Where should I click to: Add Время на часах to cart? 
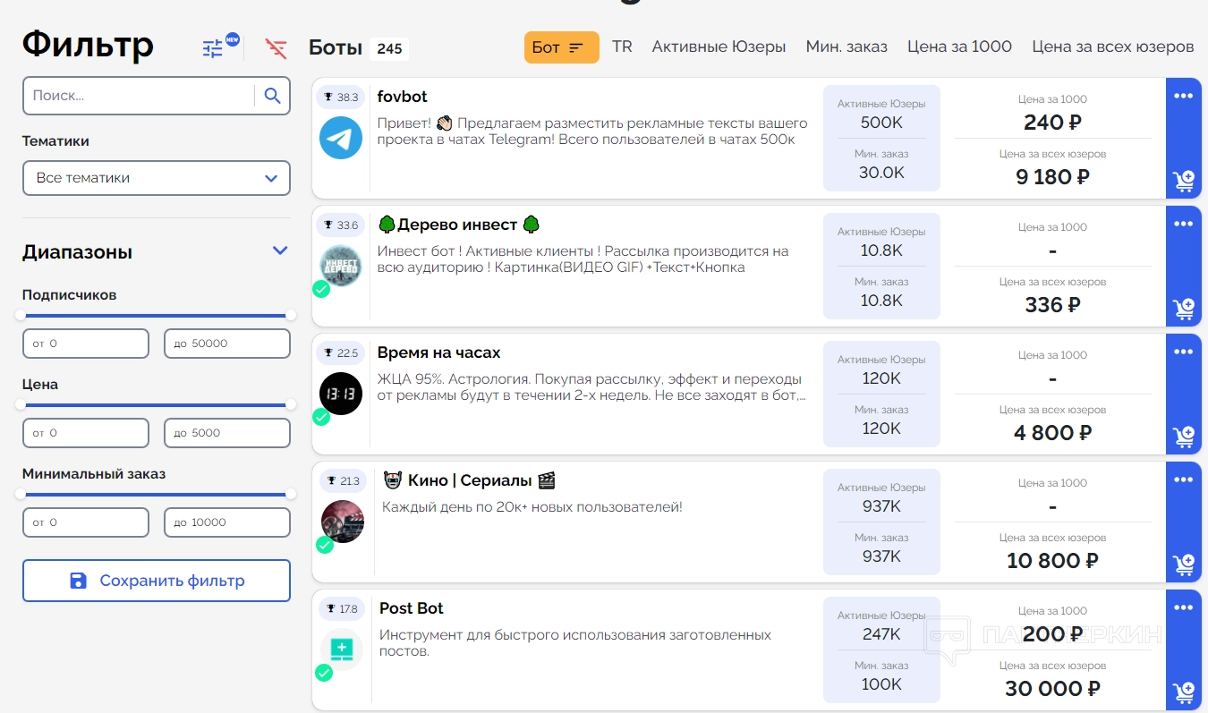1183,437
